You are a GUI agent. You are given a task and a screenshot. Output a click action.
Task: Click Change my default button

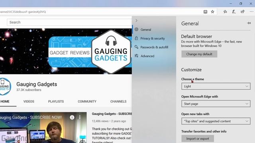(199, 54)
